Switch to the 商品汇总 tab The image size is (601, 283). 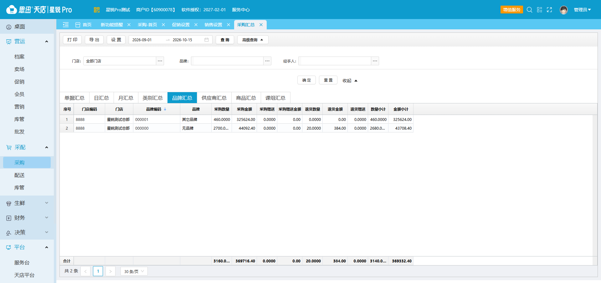[246, 98]
